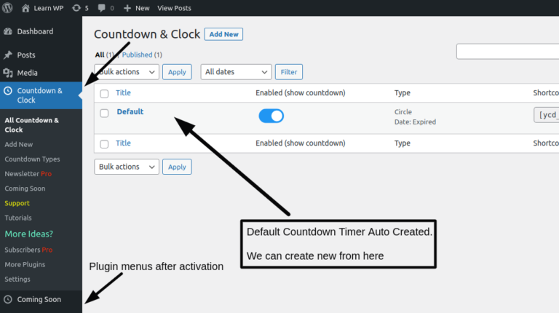Expand the bottom Bulk actions dropdown
559x313 pixels.
[127, 167]
